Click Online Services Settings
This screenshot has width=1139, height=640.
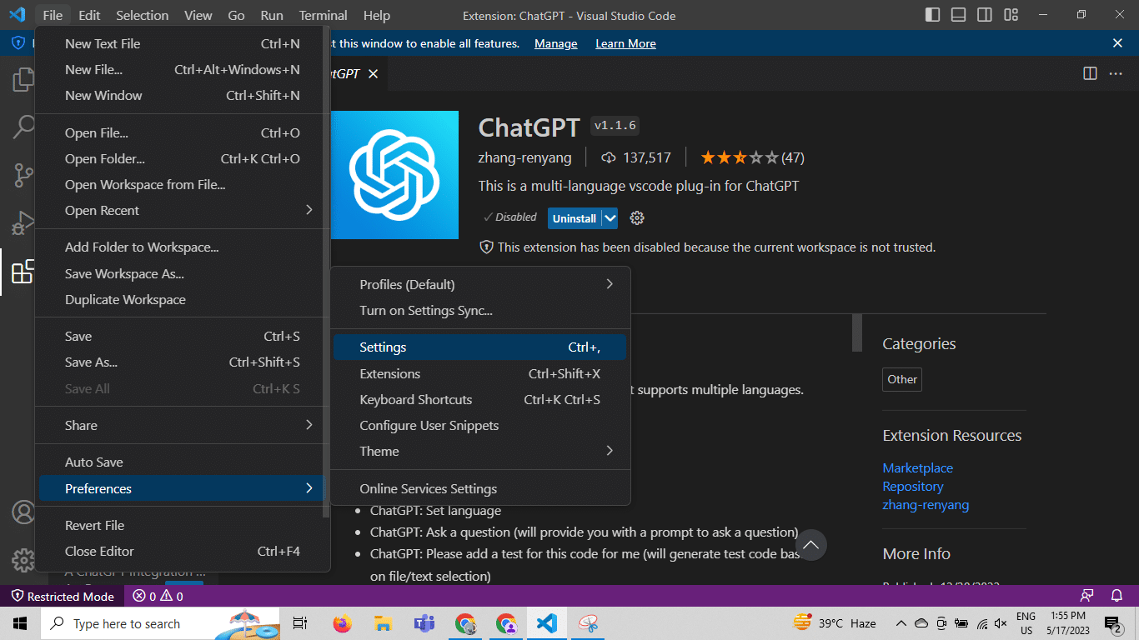(479, 488)
